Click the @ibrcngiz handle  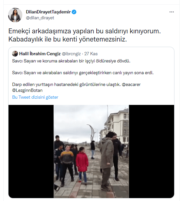[71, 54]
